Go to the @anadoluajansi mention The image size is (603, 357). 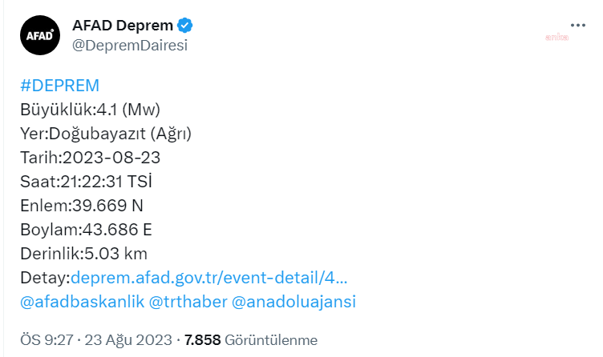coord(293,302)
